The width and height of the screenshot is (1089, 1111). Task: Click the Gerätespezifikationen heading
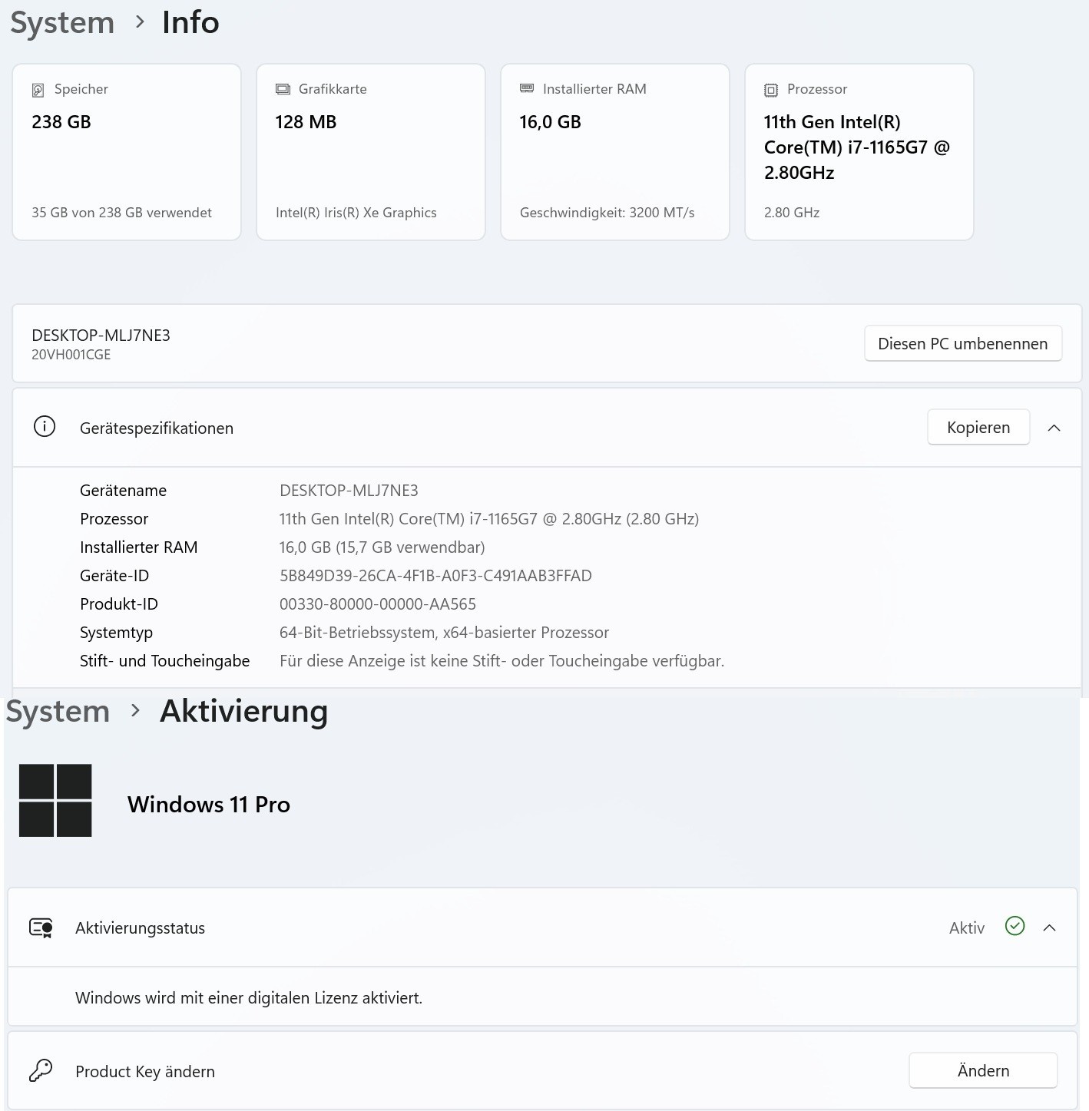(157, 428)
